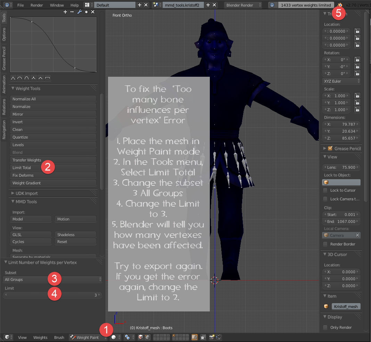Expand the UDK Import panel
This screenshot has height=342, width=371.
[13, 193]
